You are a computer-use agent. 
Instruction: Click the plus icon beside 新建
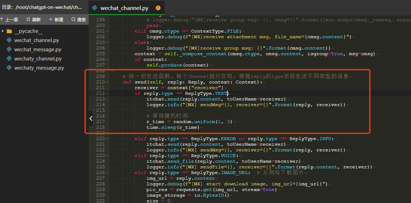[x=51, y=19]
